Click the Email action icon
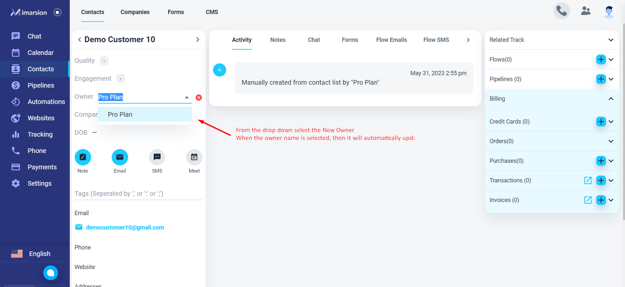This screenshot has width=625, height=287. (x=120, y=157)
